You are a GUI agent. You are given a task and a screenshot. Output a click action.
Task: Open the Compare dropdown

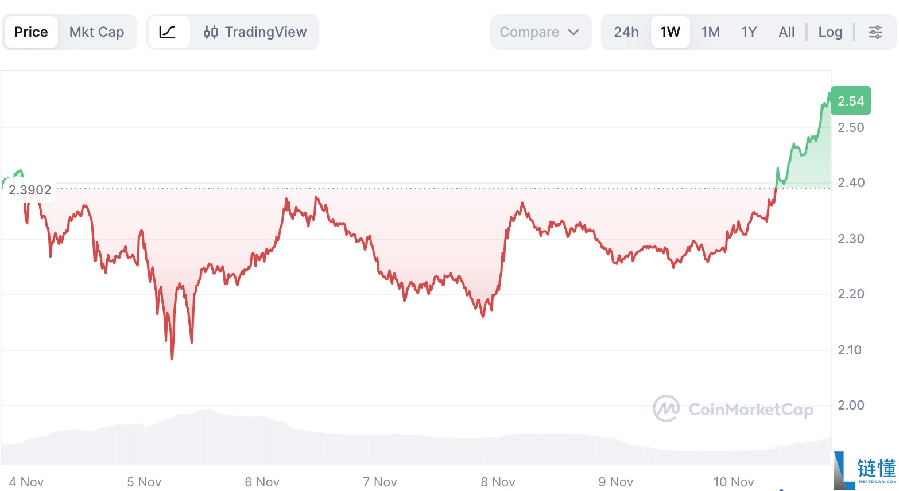point(540,32)
